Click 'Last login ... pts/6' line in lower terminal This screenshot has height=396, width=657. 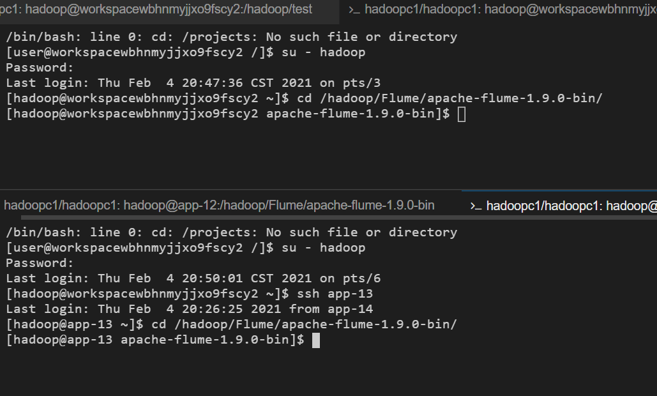click(193, 278)
